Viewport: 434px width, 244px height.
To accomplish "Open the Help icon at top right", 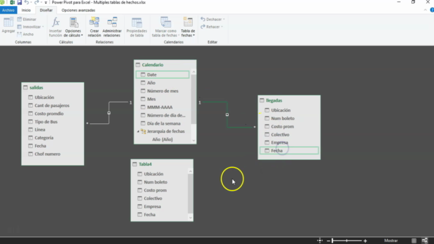I will [x=432, y=10].
